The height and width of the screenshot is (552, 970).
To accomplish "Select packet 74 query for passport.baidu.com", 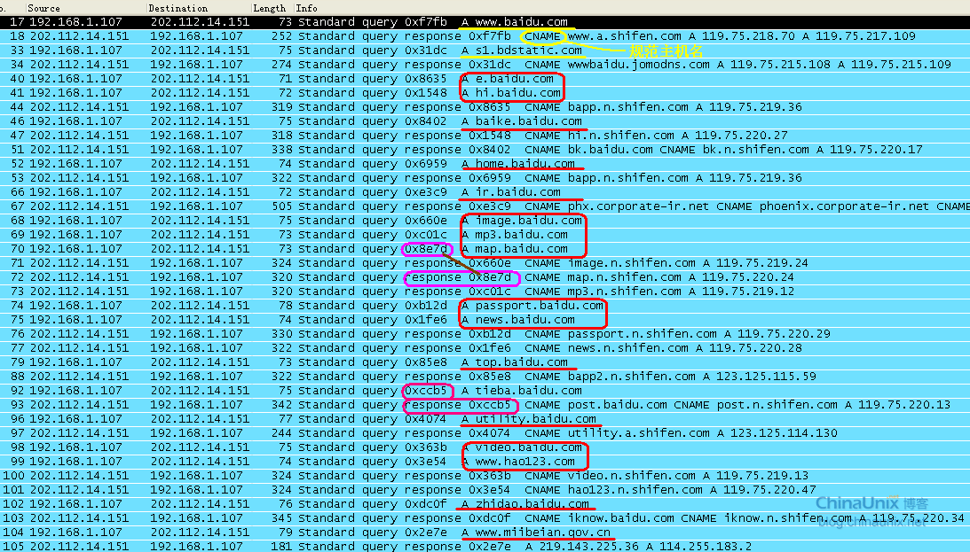I will click(x=355, y=306).
